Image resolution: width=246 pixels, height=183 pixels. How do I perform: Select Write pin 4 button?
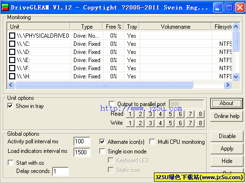[160, 123]
